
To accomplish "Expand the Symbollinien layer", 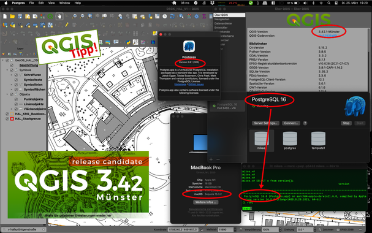I will click(12, 85).
